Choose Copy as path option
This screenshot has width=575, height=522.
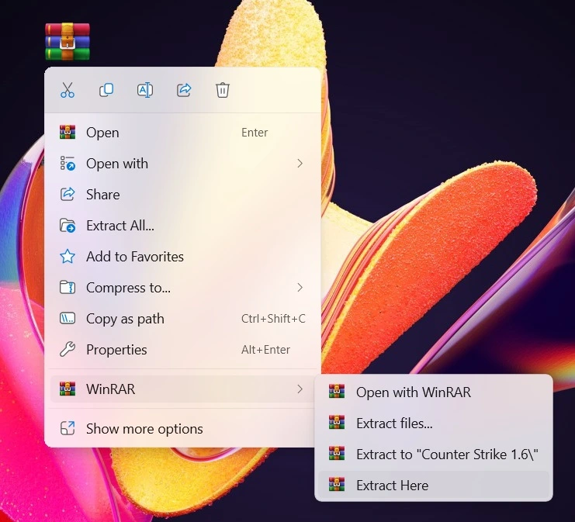pos(125,319)
